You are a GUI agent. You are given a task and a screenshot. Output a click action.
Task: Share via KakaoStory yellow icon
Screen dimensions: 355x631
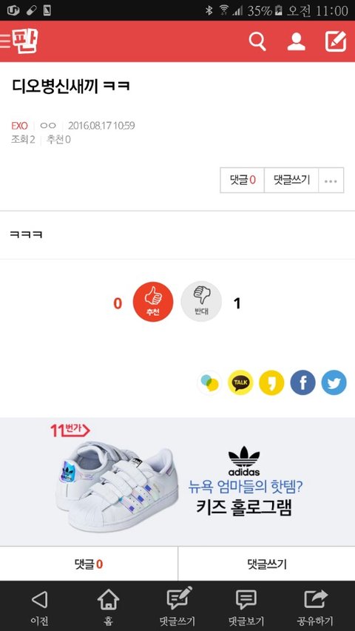click(x=271, y=382)
